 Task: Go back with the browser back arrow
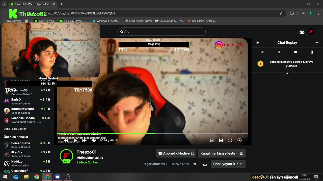click(5, 13)
